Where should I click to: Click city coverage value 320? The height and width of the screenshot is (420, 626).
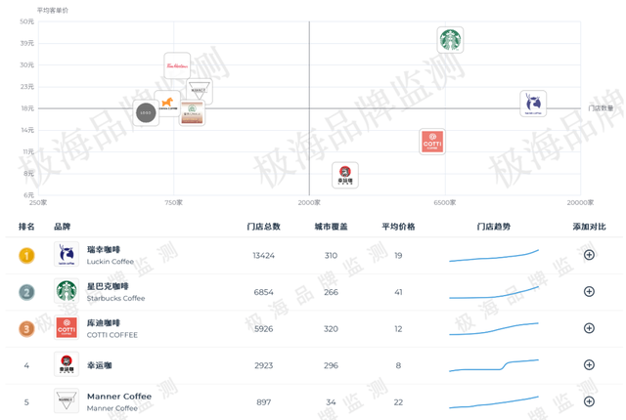click(x=331, y=329)
